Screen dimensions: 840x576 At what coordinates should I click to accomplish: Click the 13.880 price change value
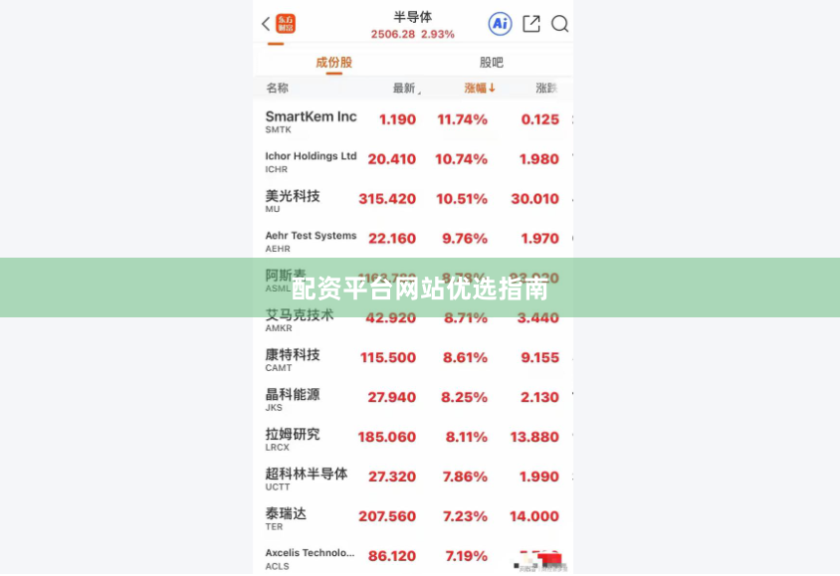click(534, 437)
